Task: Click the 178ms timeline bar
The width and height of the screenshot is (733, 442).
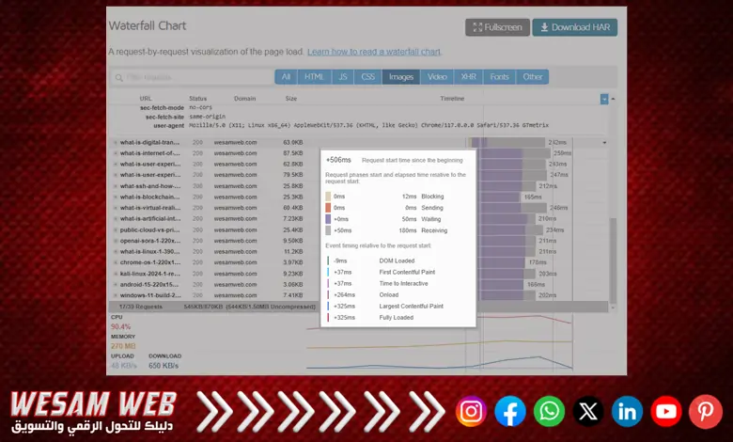Action: 503,262
